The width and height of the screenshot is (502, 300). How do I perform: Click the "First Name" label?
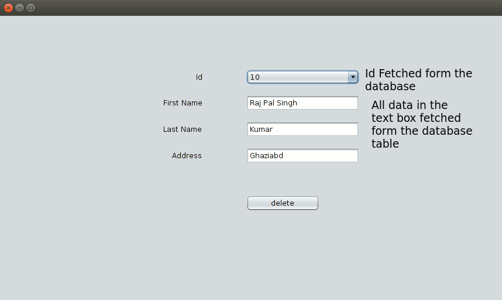click(183, 103)
